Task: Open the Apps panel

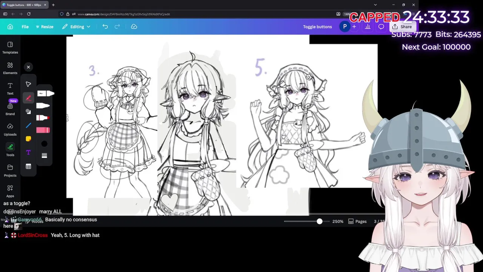Action: coord(10,191)
